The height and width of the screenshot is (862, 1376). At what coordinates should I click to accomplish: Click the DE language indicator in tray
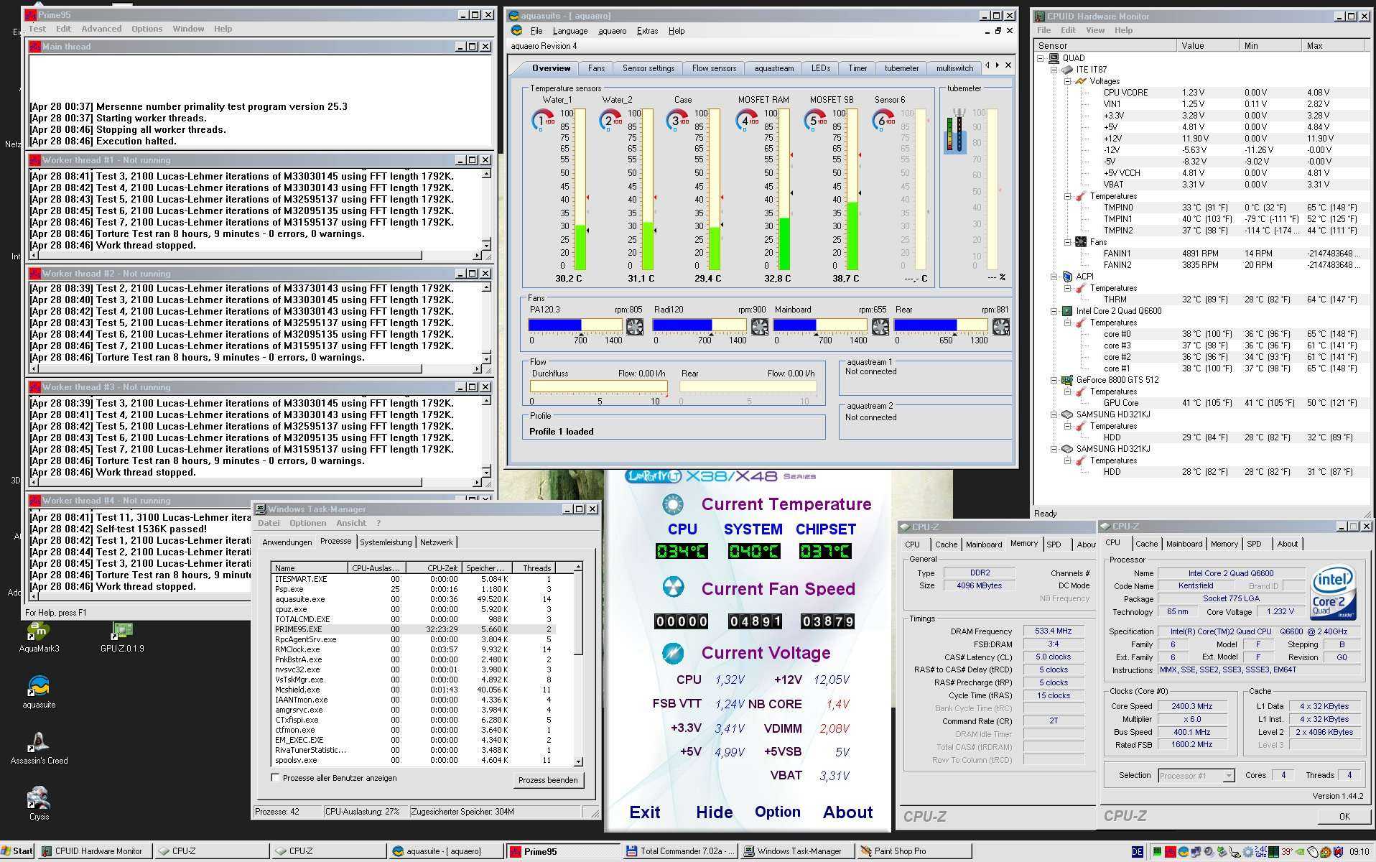coord(1137,851)
